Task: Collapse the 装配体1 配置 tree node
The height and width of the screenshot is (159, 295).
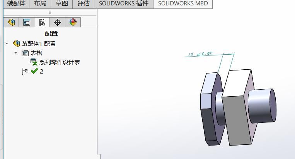Action: (x=7, y=44)
